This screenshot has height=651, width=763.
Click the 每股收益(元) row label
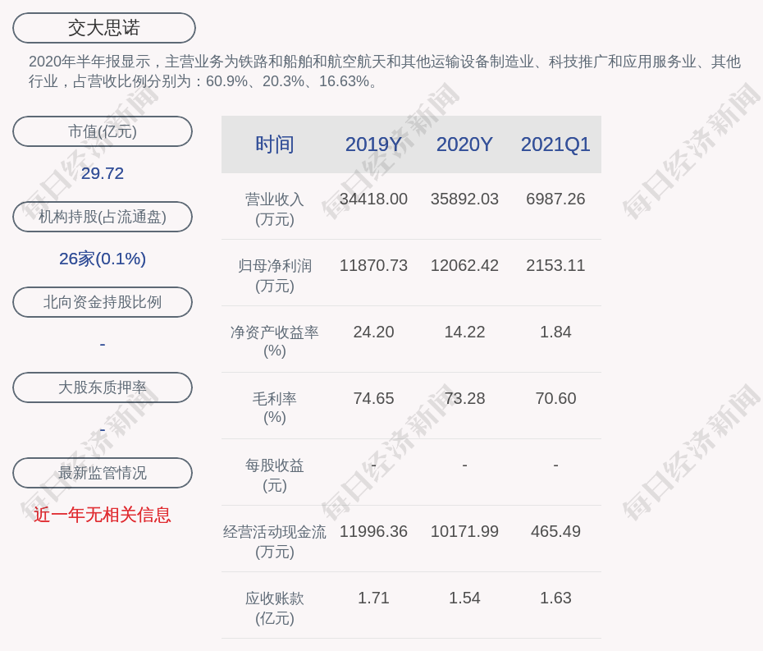point(275,475)
